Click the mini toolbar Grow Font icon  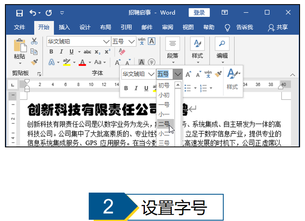coord(188,74)
